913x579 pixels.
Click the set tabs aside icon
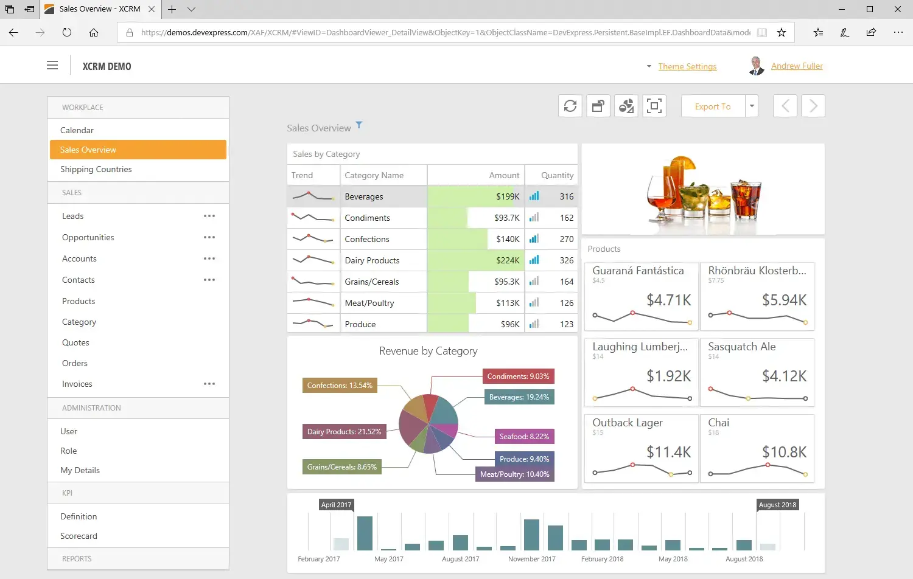[29, 9]
